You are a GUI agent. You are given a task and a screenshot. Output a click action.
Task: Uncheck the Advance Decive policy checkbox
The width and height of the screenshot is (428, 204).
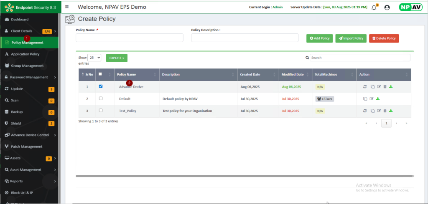coord(100,86)
